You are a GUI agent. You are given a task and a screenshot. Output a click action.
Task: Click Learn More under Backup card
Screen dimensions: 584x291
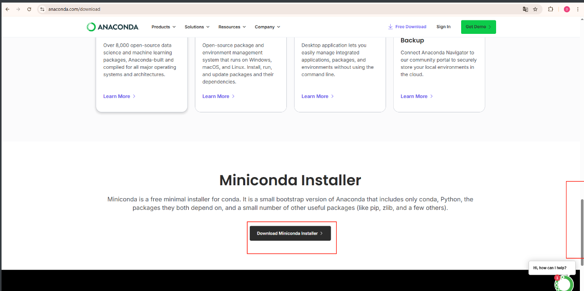tap(416, 96)
